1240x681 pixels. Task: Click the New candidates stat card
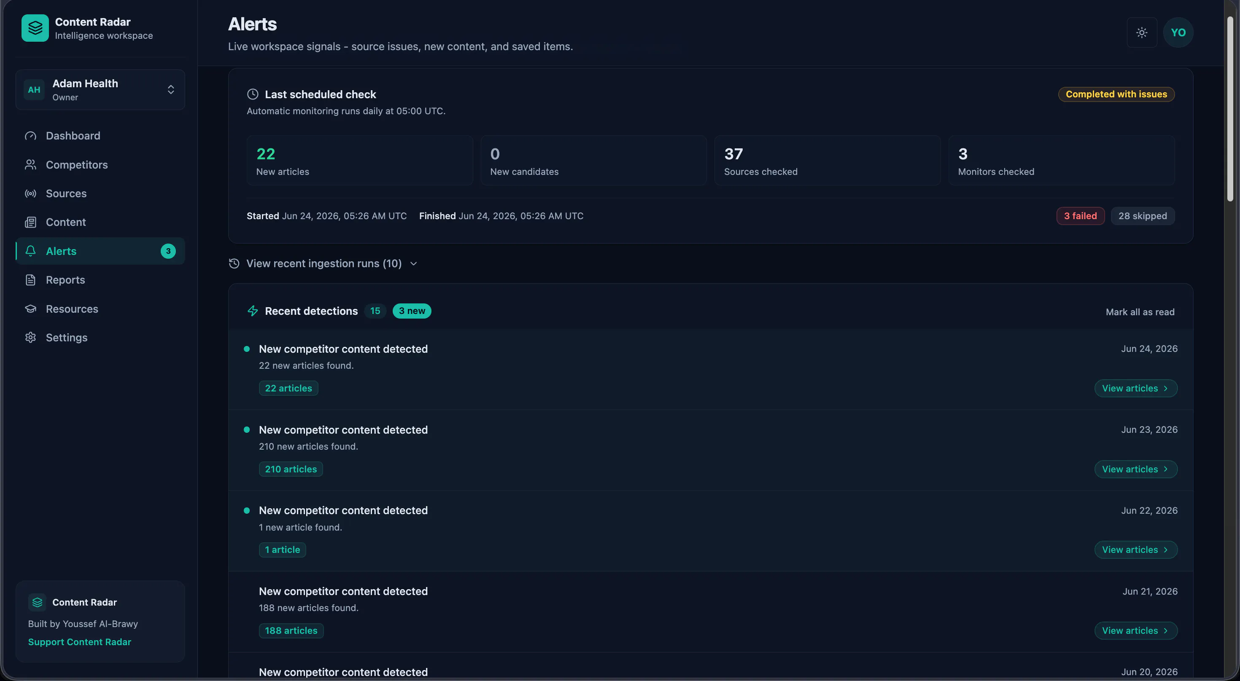[x=593, y=161]
